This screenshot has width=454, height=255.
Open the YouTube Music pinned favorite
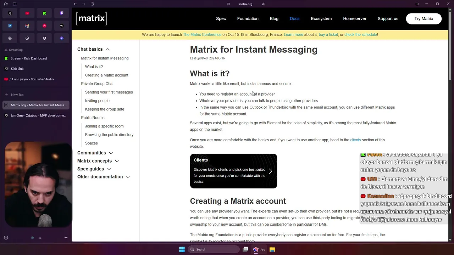point(44,26)
